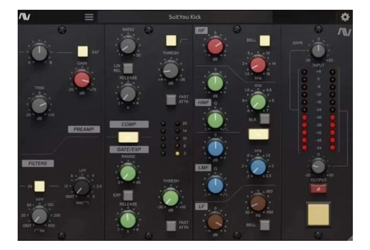The image size is (370, 250).
Task: Click the logo in the output section
Action: (x=344, y=32)
